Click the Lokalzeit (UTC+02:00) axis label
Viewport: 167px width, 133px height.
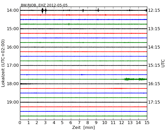tap(3, 63)
